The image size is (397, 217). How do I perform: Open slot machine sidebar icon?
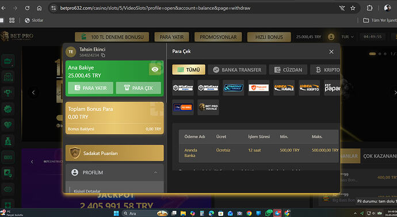tap(8, 157)
